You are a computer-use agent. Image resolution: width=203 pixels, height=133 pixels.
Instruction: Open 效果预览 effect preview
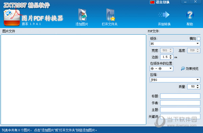pos(190,69)
